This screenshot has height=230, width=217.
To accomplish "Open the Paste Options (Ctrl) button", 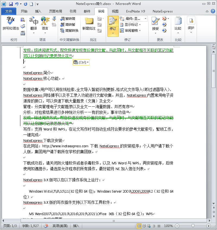I will [81, 62].
